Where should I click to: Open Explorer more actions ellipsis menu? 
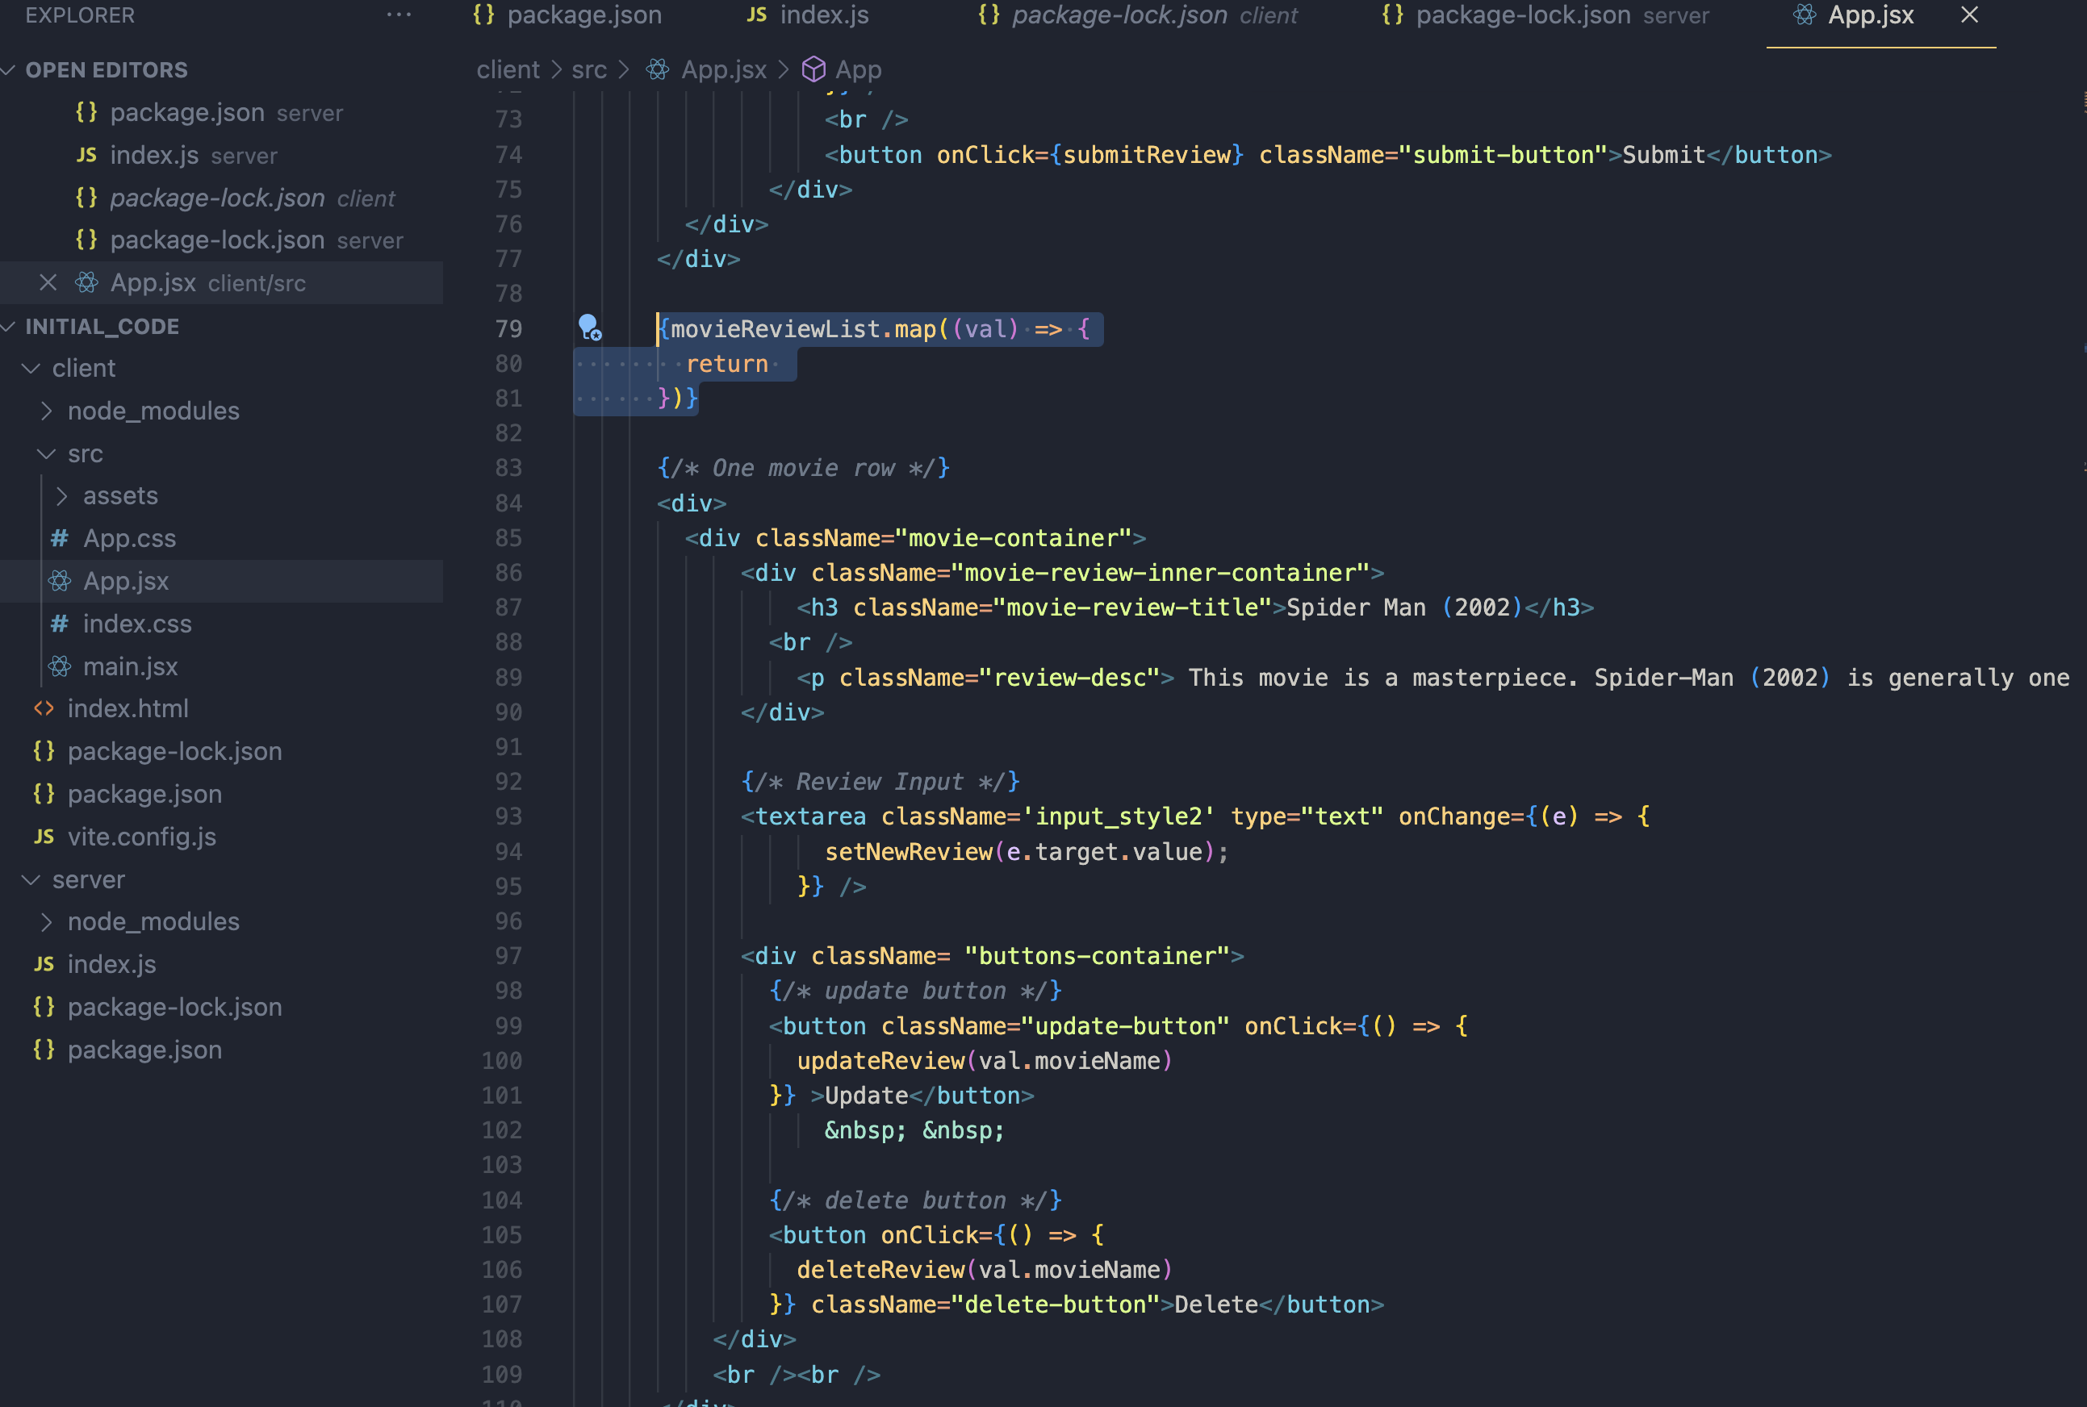point(399,15)
